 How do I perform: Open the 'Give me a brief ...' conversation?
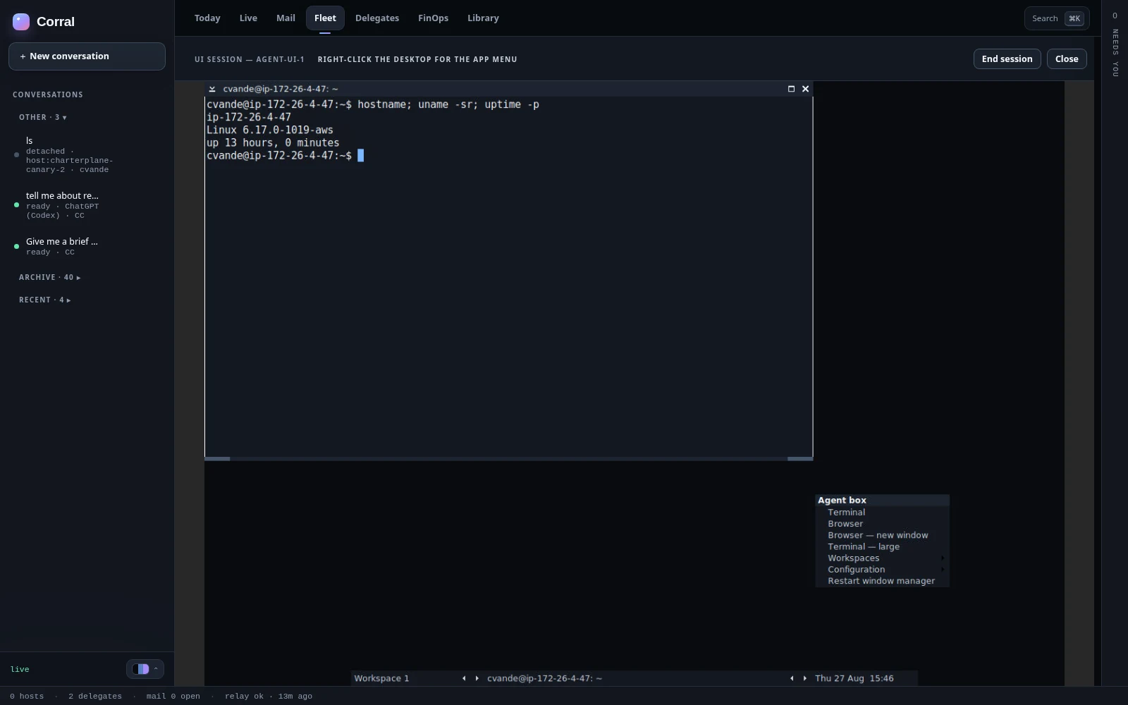87,246
